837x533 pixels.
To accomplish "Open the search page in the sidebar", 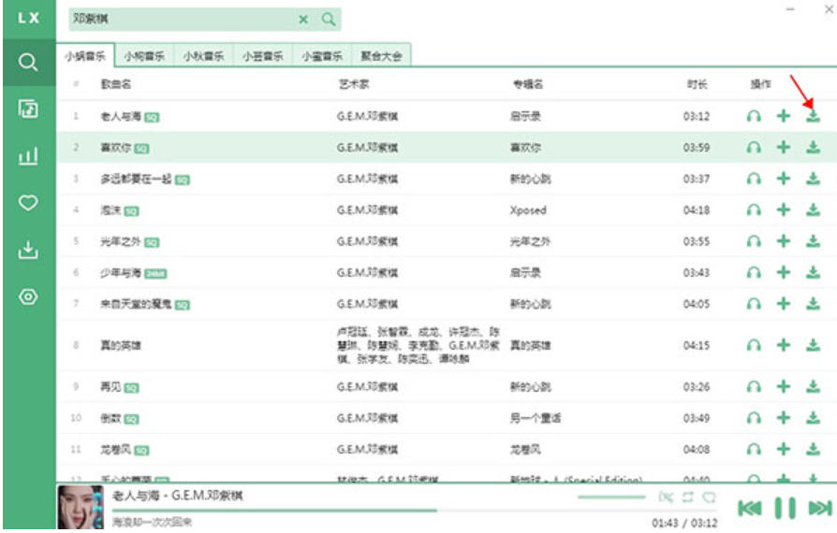I will (28, 64).
